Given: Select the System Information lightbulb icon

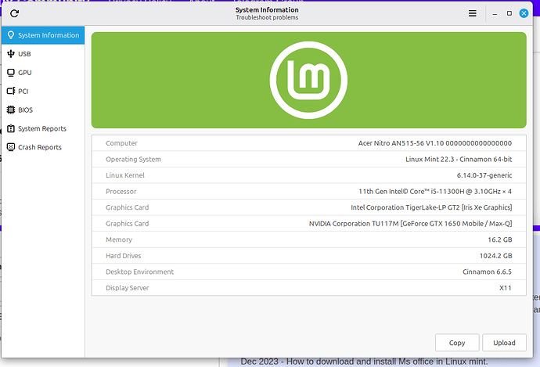Looking at the screenshot, I should tap(11, 35).
